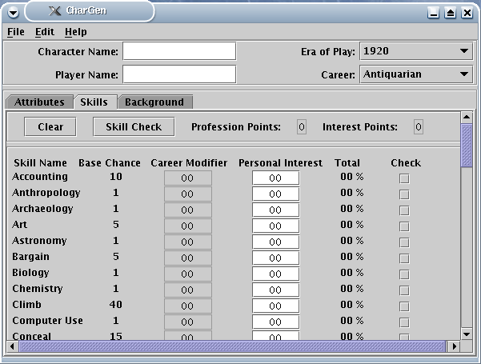Focus the Player Name input field

179,74
